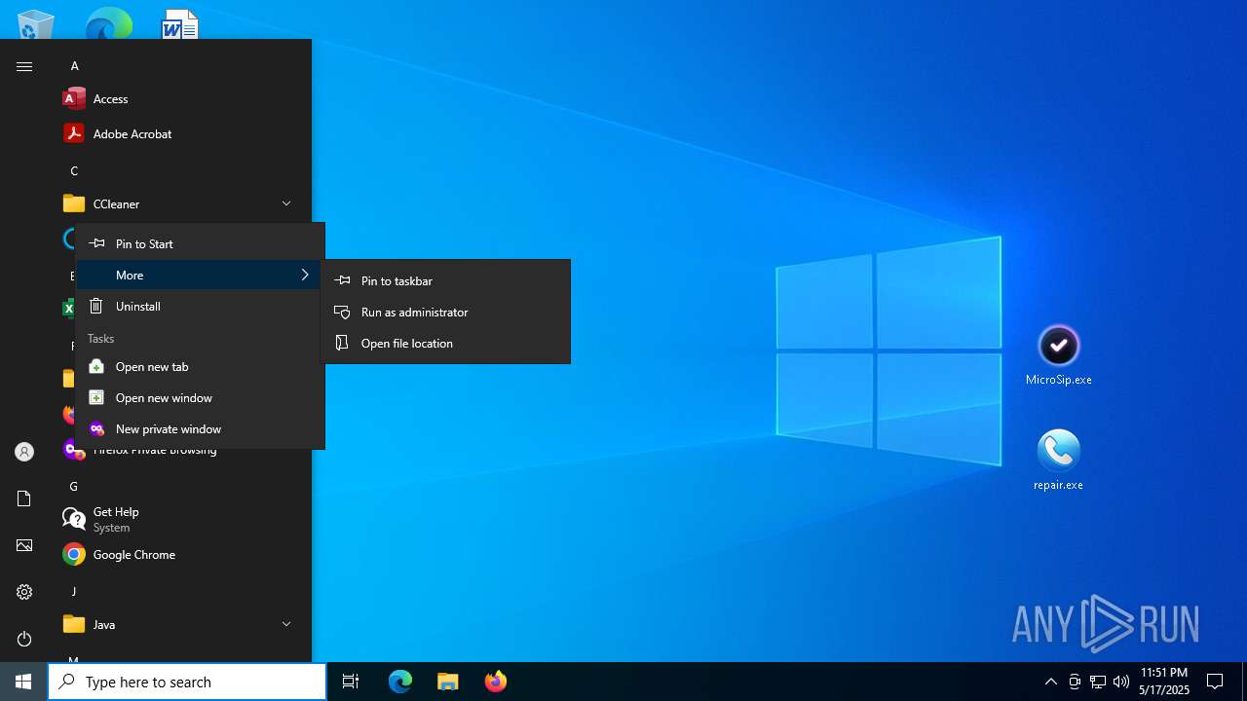Viewport: 1247px width, 701px height.
Task: Expand the Start menu hamburger button
Action: point(24,66)
